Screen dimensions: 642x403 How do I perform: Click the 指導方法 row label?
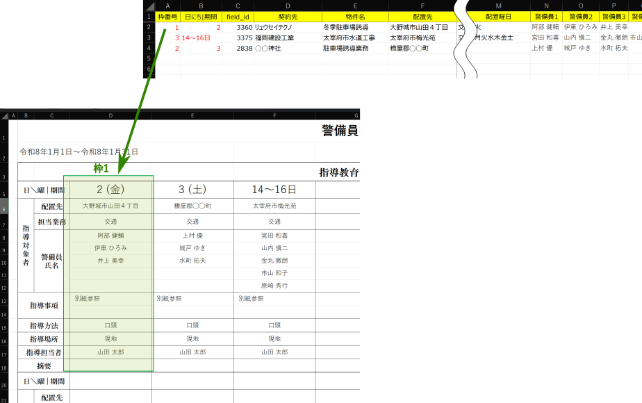click(43, 326)
